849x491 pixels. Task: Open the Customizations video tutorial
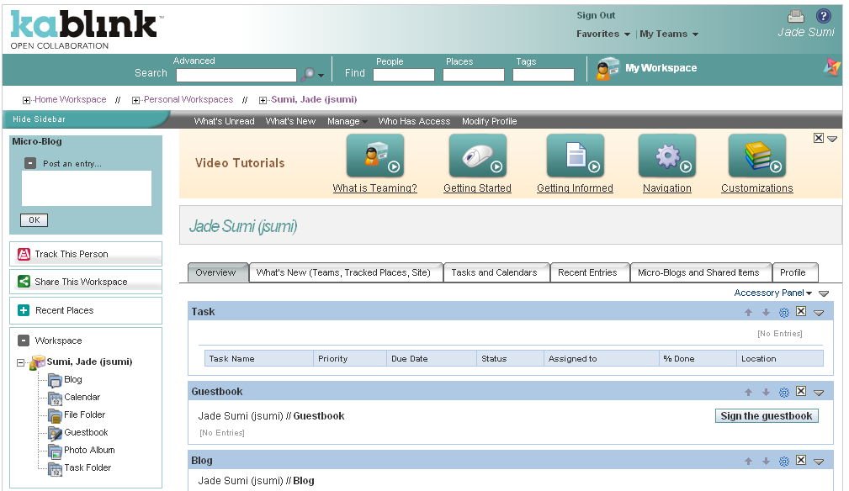(x=756, y=156)
